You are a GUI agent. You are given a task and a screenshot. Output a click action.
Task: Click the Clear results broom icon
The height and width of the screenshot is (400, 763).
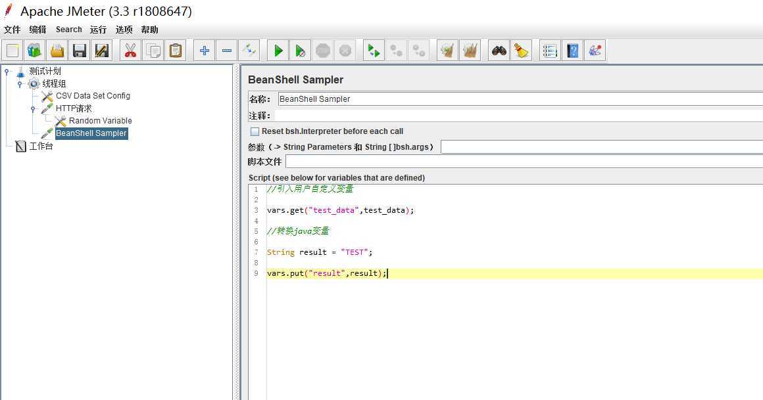[x=448, y=51]
